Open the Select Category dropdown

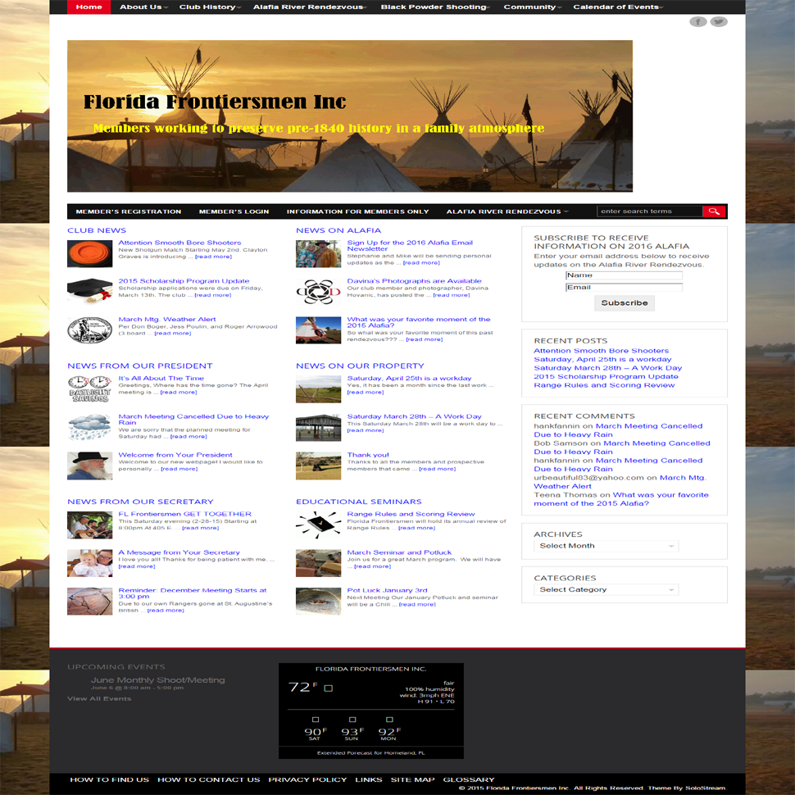[606, 589]
